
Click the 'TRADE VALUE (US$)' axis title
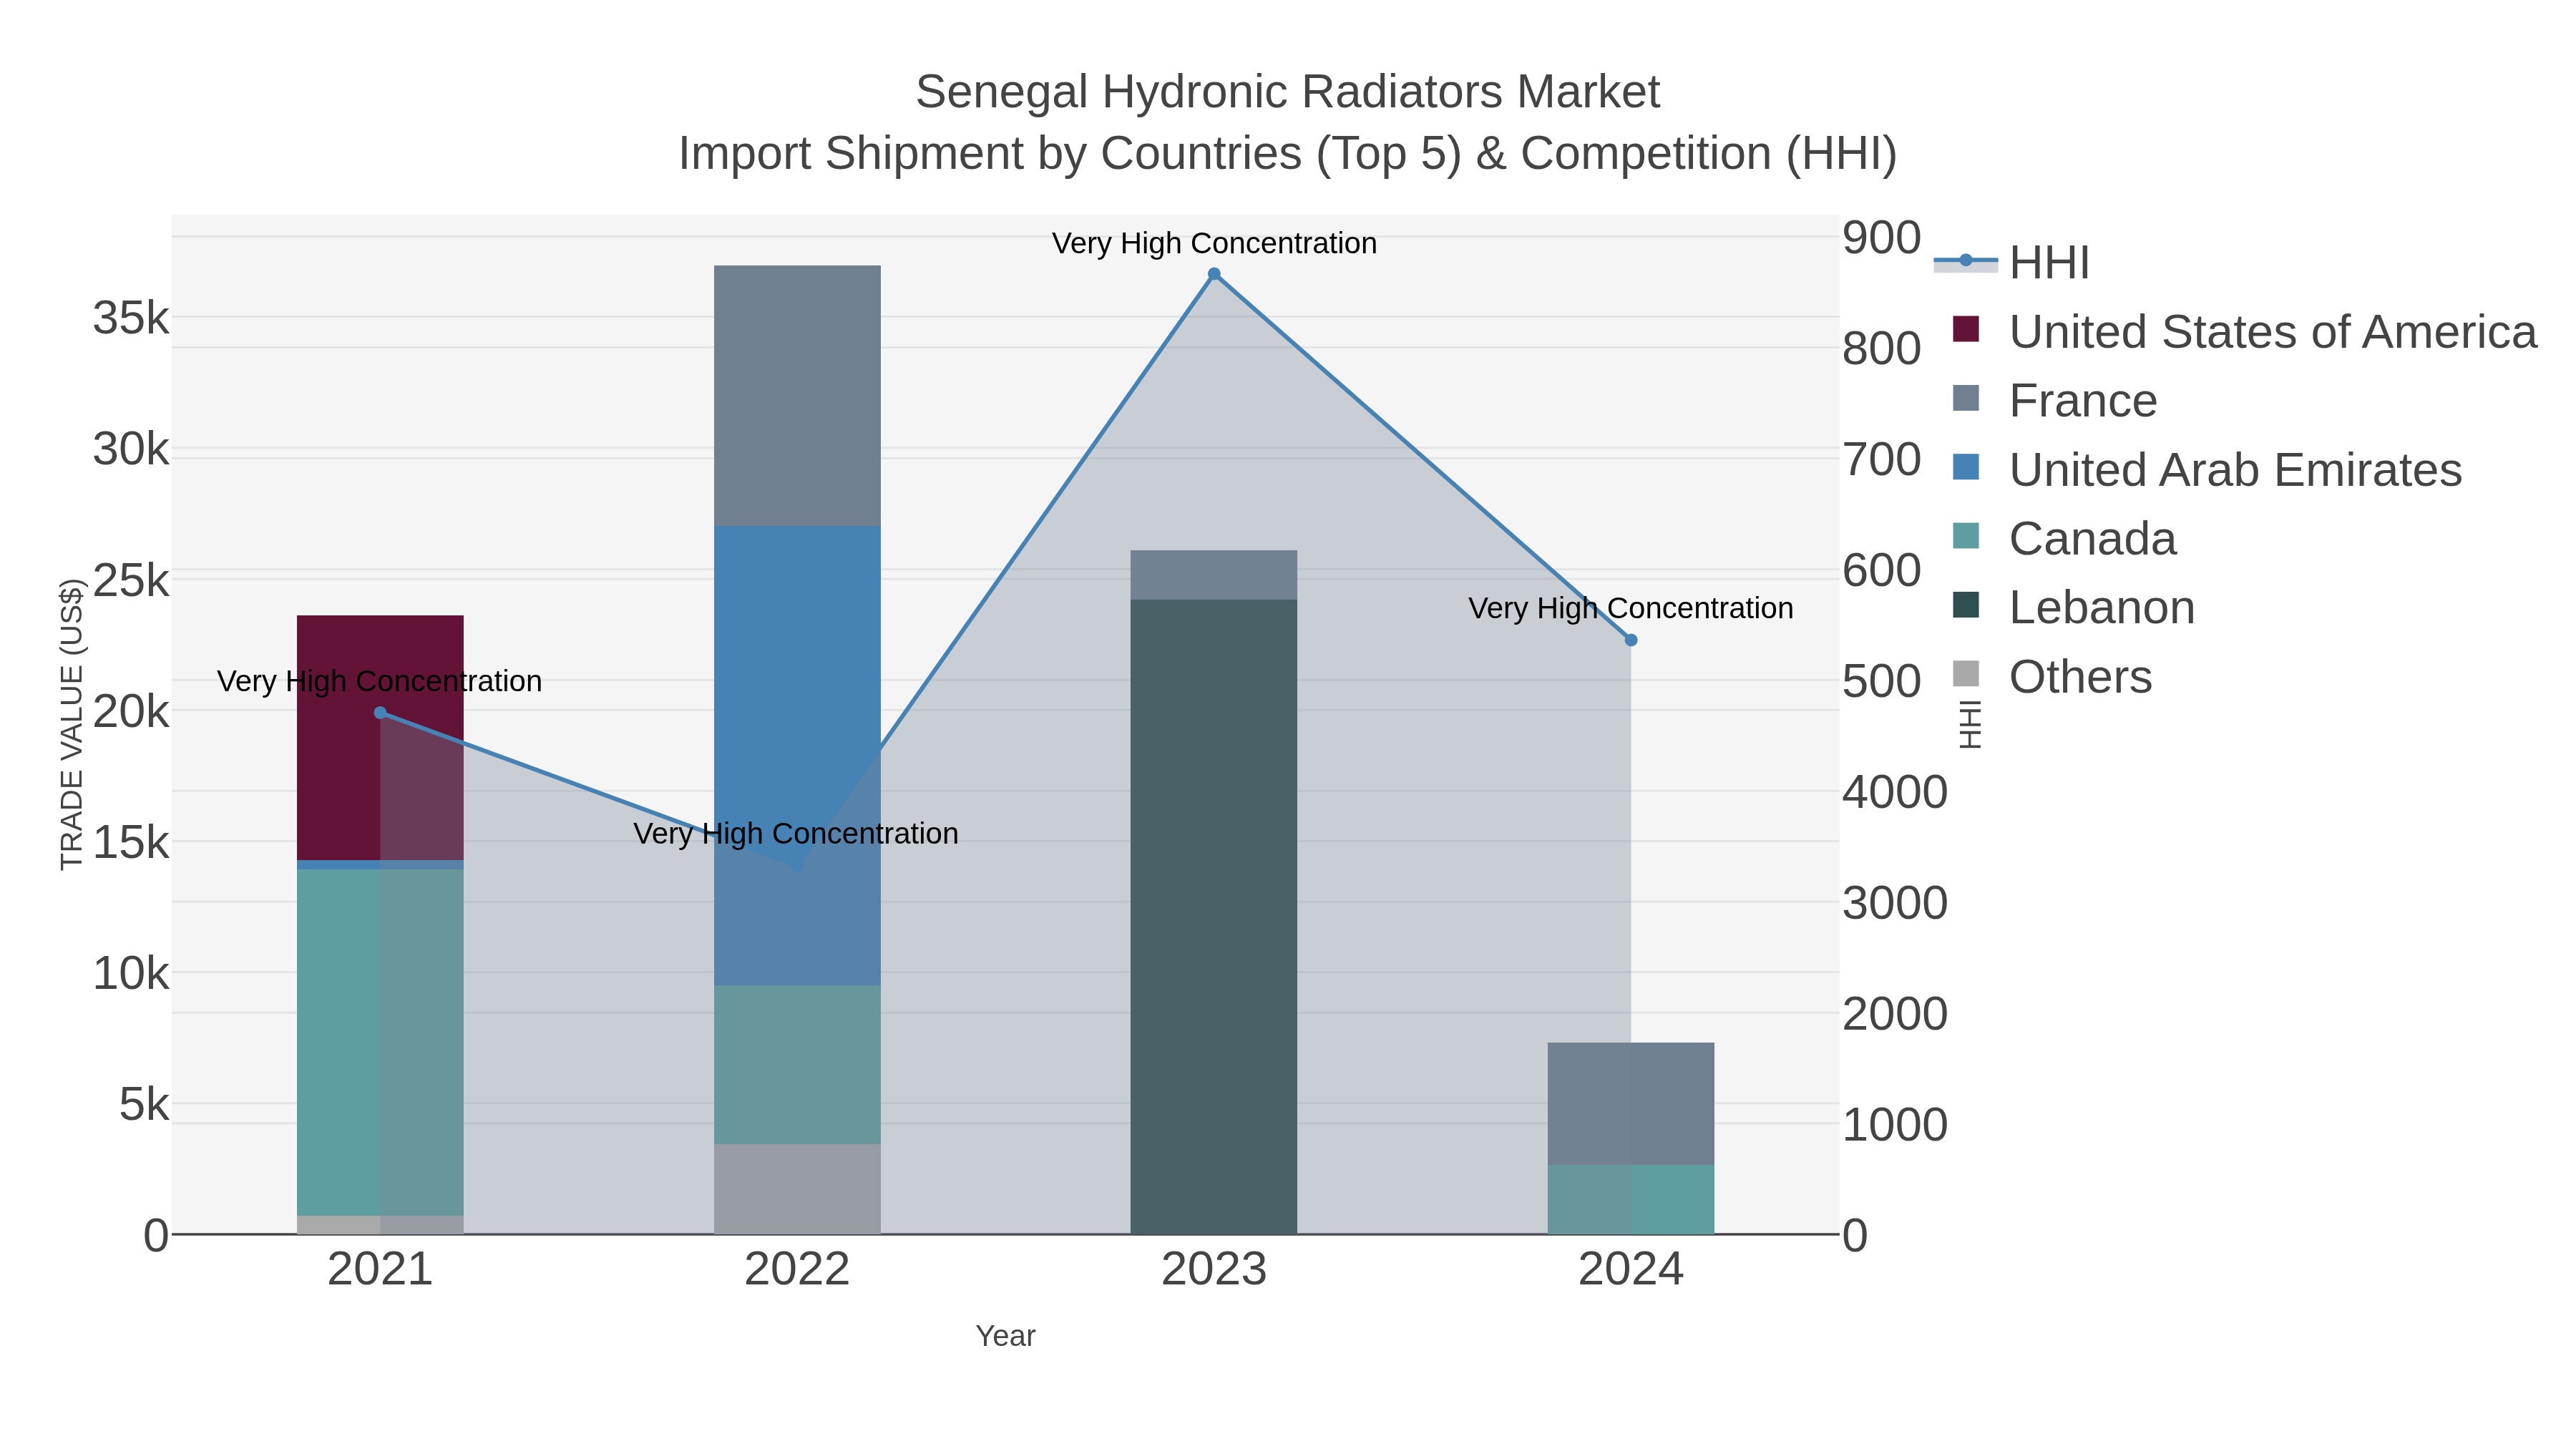pyautogui.click(x=72, y=725)
